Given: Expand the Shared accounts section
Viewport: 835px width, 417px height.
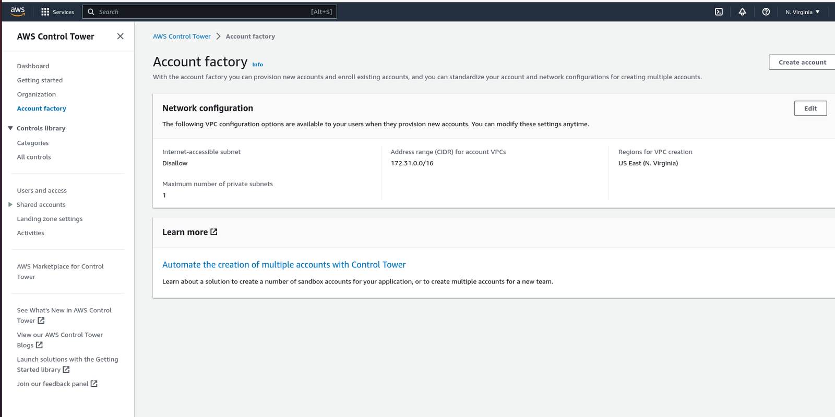Looking at the screenshot, I should tap(10, 205).
